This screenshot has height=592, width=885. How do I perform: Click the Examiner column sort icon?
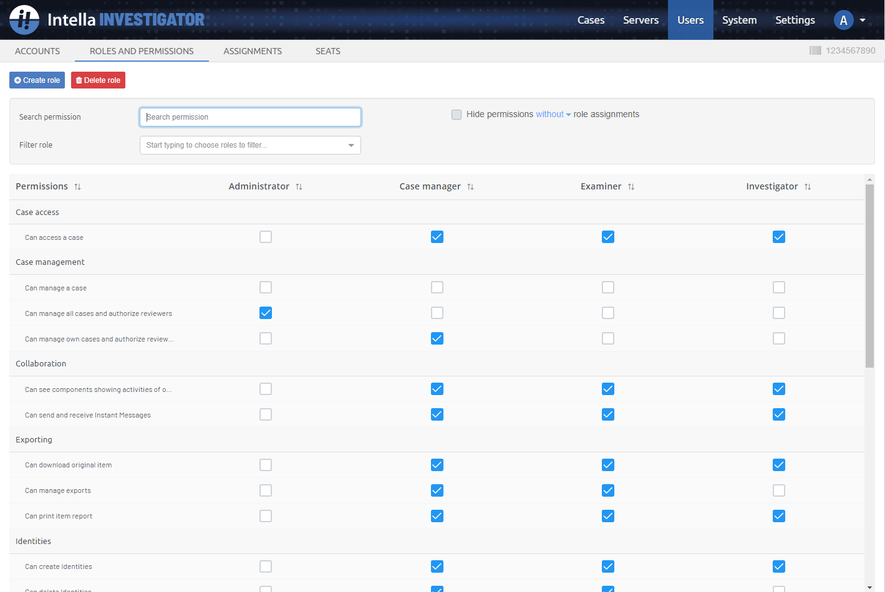(631, 187)
